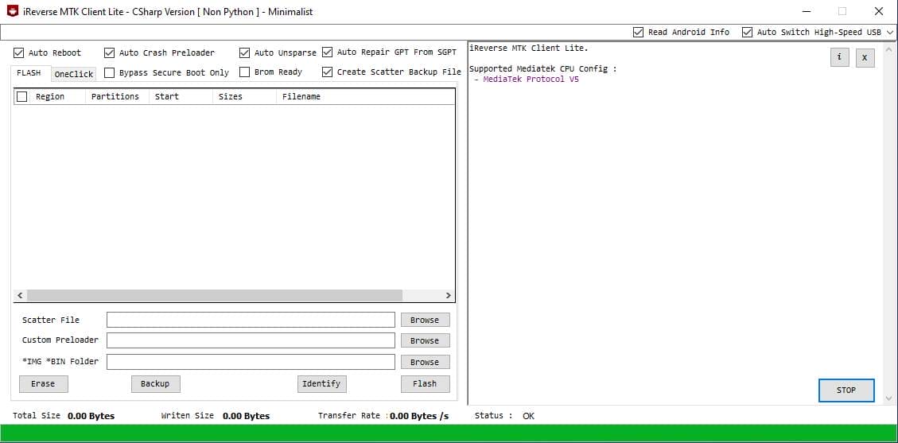Screen dimensions: 898x443
Task: Click the Total Size value
Action: [91, 416]
